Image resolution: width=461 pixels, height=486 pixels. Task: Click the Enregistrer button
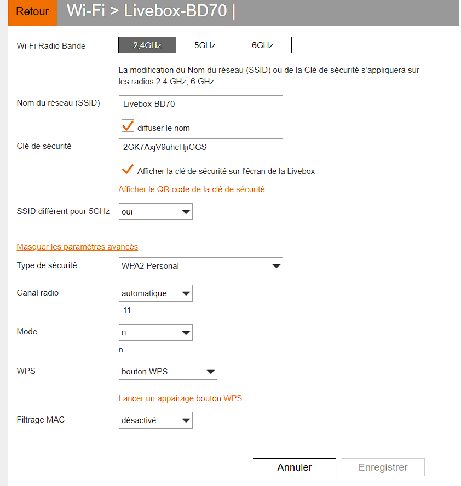(x=383, y=467)
